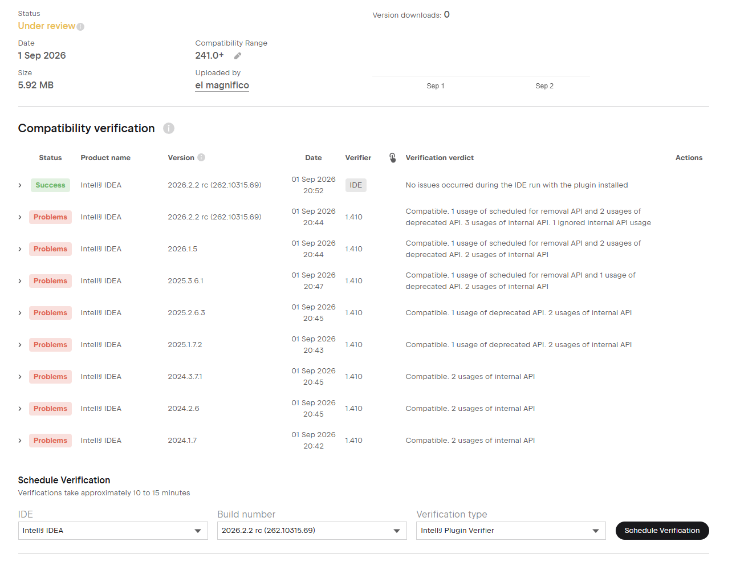The height and width of the screenshot is (562, 732).
Task: Expand the IntelliJ IDEA 2025.3.6.1 row
Action: click(x=20, y=281)
